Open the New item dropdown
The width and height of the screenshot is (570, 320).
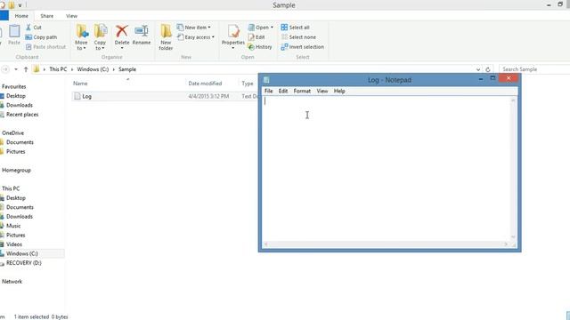coord(194,28)
